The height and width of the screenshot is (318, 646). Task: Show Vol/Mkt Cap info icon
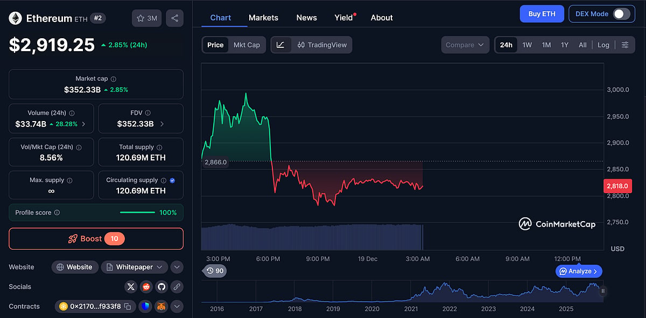[x=79, y=147]
